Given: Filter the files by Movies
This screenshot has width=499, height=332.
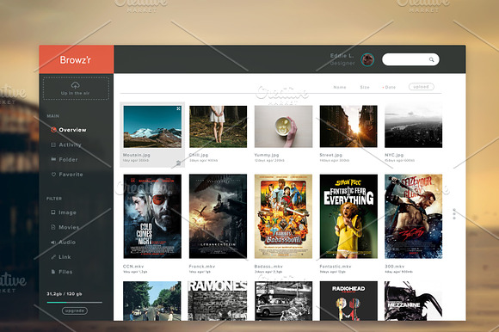Looking at the screenshot, I should coord(65,227).
